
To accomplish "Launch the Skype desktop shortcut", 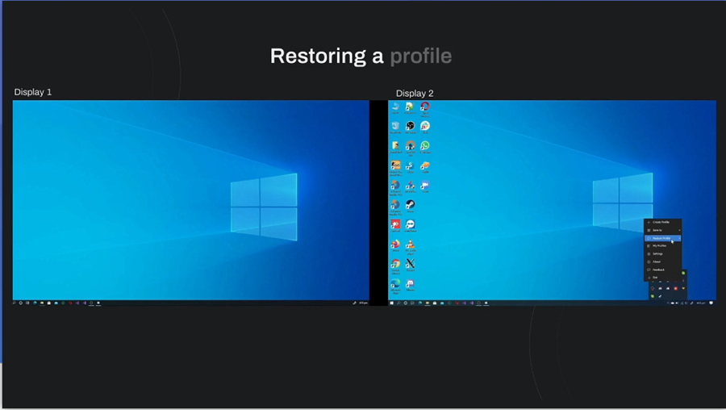I will click(x=410, y=167).
